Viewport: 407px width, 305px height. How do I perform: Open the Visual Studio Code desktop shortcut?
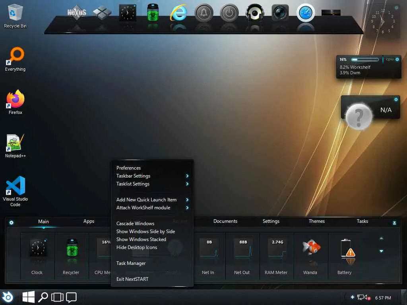(x=16, y=191)
